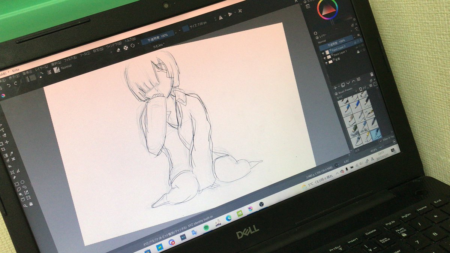Select the move tool cross icon
The image size is (450, 253).
(x=7, y=143)
